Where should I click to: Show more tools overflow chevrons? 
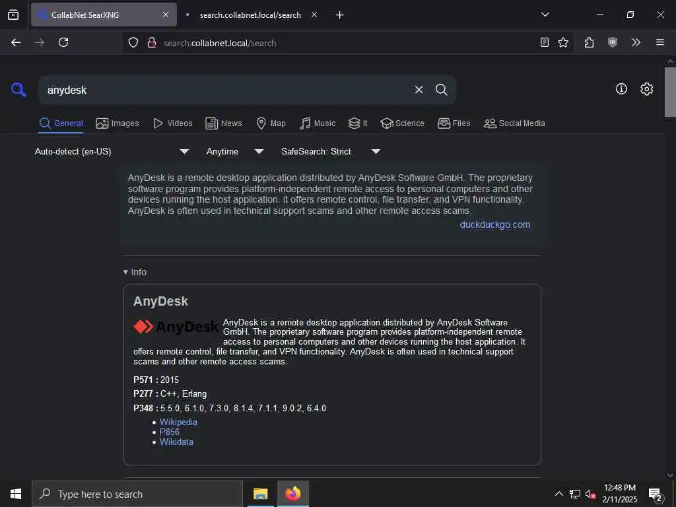click(x=636, y=42)
